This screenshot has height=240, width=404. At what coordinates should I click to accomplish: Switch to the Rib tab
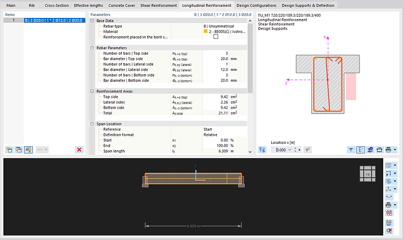[32, 5]
